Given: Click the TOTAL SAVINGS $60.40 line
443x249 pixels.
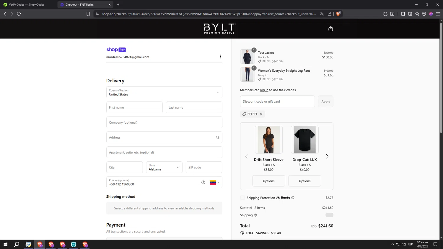Looking at the screenshot, I should coord(260,233).
